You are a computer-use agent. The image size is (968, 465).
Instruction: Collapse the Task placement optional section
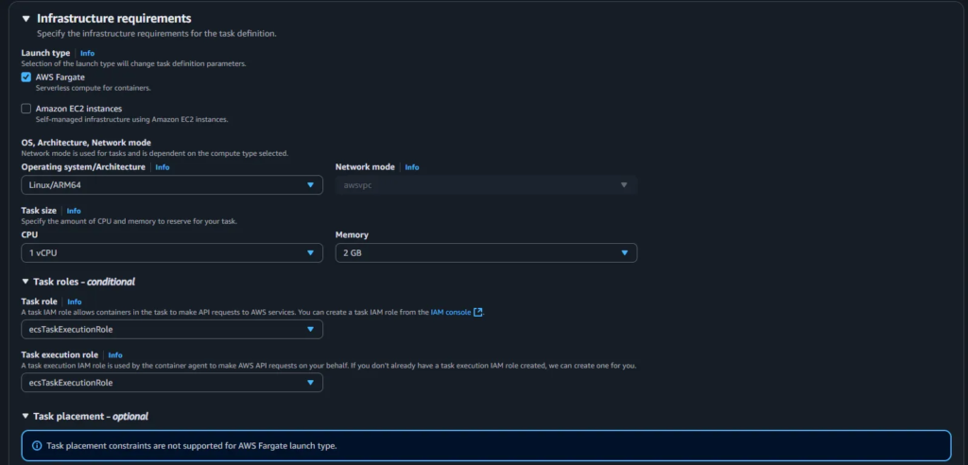tap(26, 416)
